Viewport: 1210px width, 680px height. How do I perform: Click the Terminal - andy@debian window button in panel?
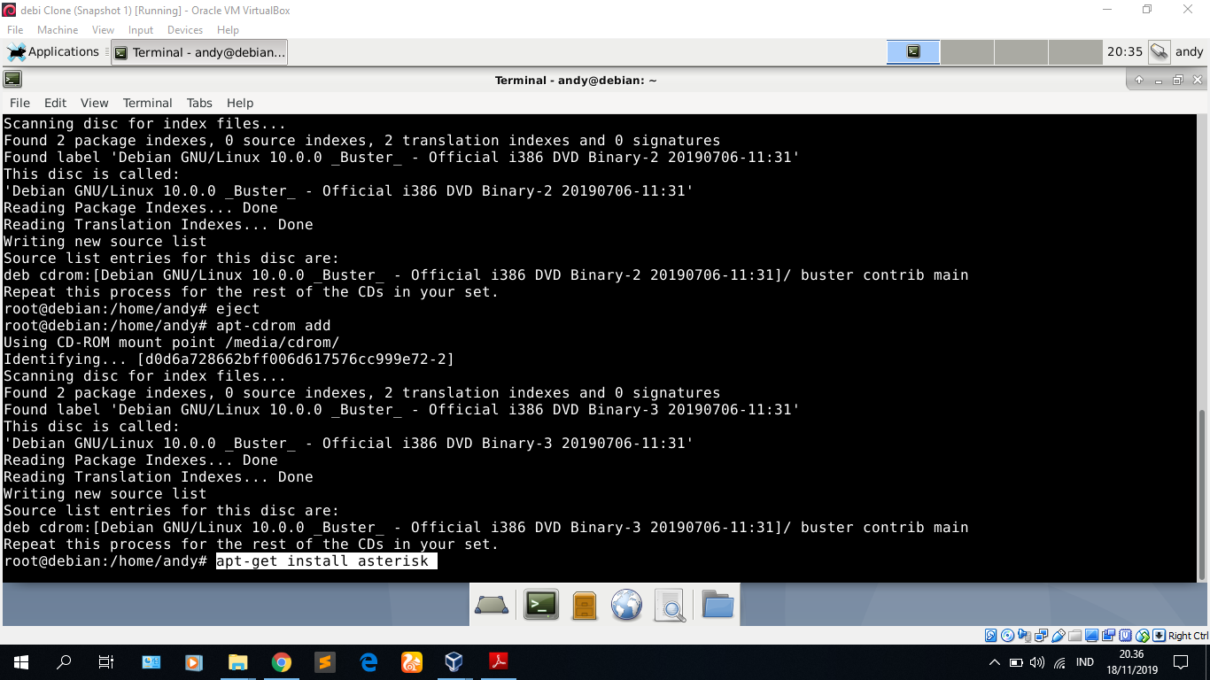tap(199, 52)
